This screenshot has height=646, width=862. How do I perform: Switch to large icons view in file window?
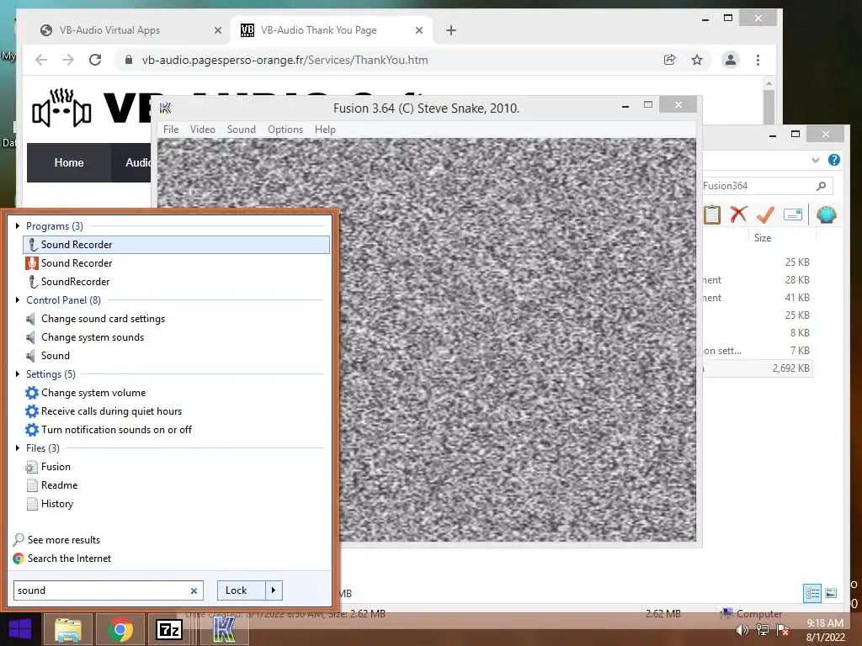831,593
